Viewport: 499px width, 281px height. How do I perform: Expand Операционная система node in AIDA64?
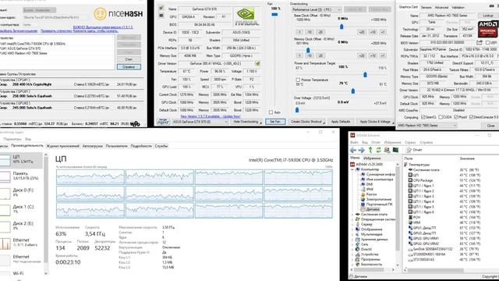pyautogui.click(x=352, y=219)
